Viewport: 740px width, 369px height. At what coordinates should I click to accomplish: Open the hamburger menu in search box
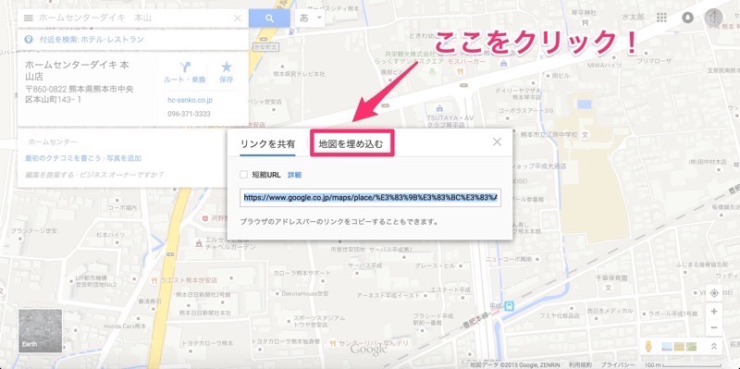pyautogui.click(x=29, y=18)
